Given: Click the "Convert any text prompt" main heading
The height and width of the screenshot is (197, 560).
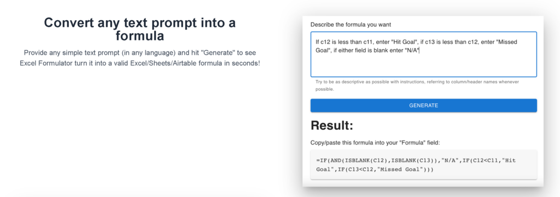Looking at the screenshot, I should click(x=139, y=29).
